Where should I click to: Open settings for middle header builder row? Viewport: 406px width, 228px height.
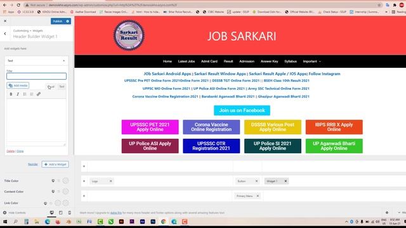[x=84, y=181]
